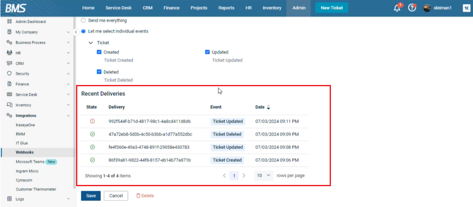Image resolution: width=473 pixels, height=207 pixels.
Task: Click the failed state icon for Ticket Updated delivery
Action: (92, 121)
